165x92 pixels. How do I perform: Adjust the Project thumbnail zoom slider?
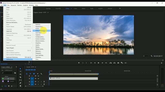click(12, 86)
